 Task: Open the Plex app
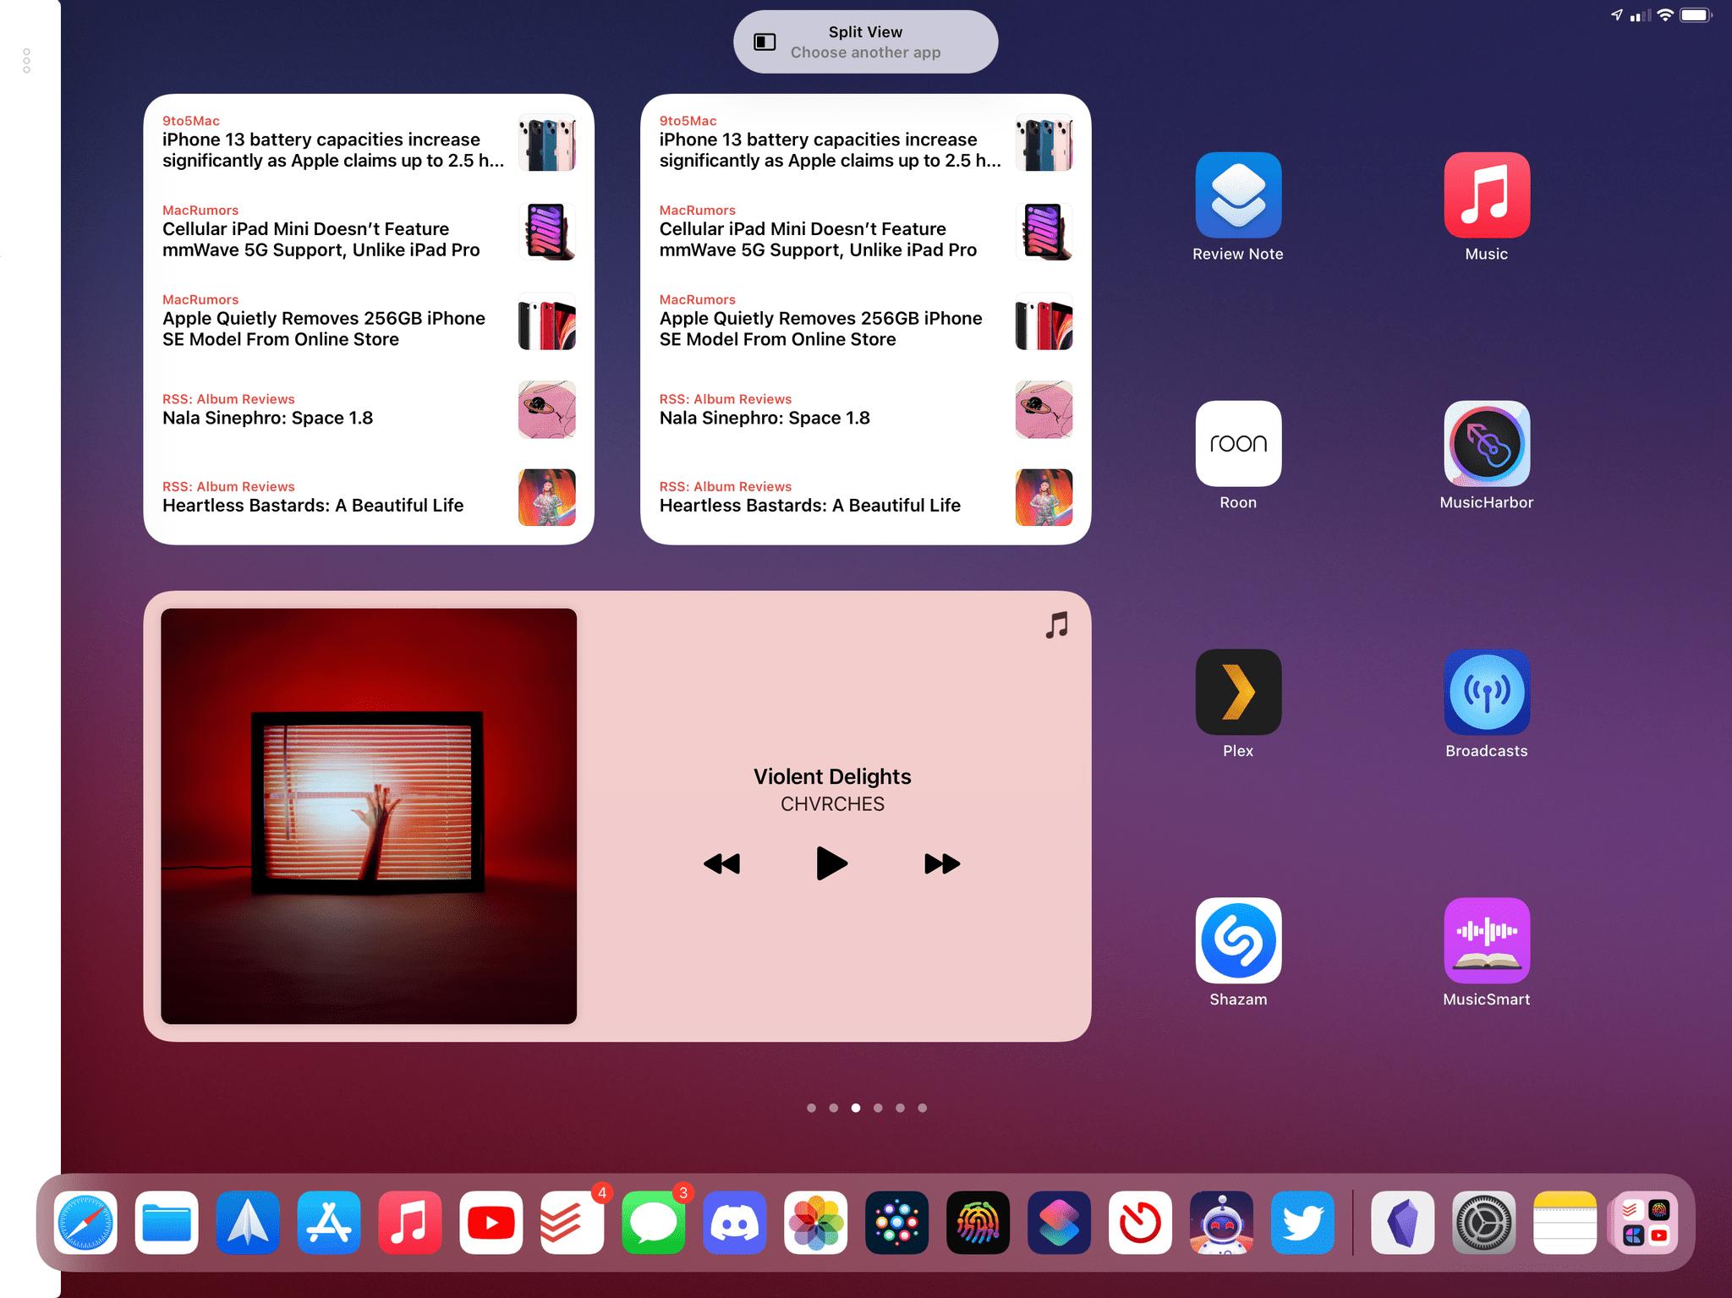1238,693
